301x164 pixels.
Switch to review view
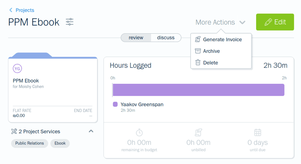click(x=136, y=38)
